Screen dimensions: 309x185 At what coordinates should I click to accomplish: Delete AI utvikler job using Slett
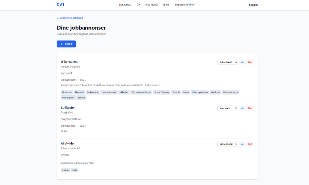pyautogui.click(x=250, y=144)
